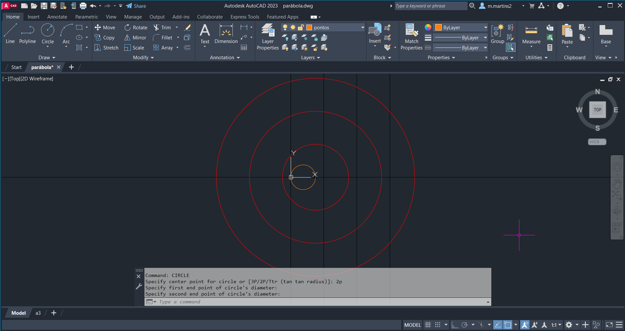Click the Share button
The width and height of the screenshot is (625, 331).
[136, 6]
